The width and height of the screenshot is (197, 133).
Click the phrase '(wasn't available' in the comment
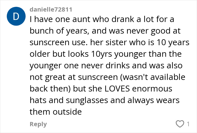(x=153, y=77)
